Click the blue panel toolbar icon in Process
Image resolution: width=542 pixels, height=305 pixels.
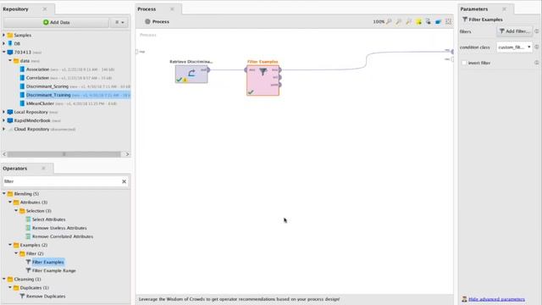(438, 21)
